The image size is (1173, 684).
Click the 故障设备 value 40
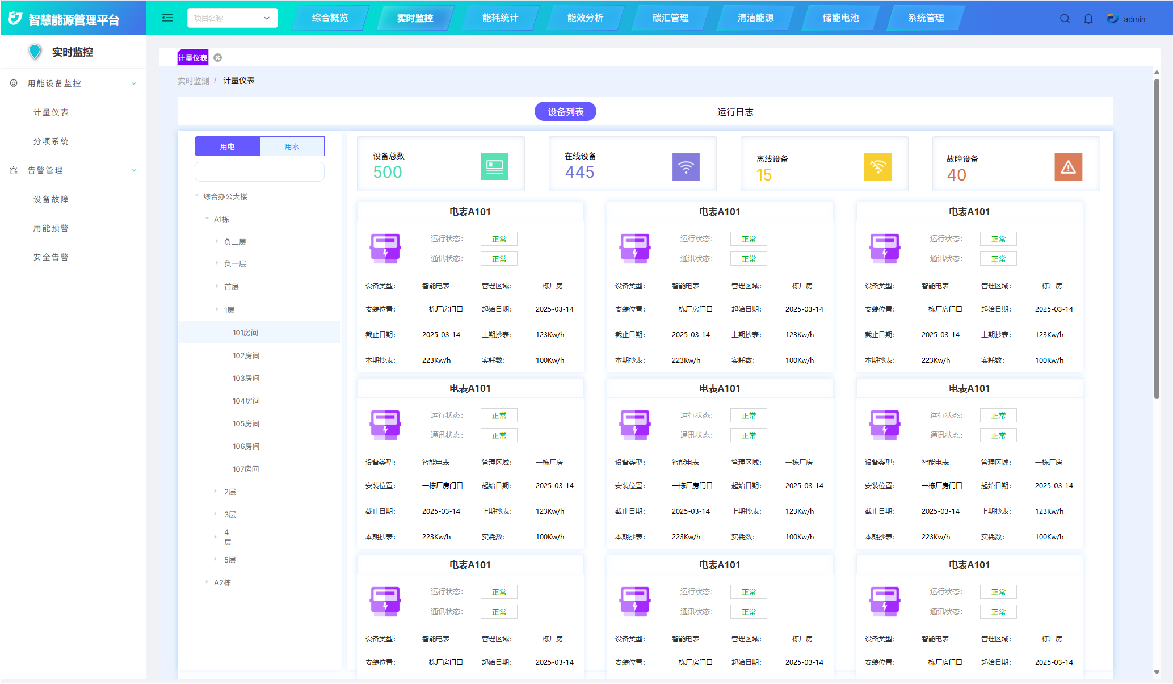[x=956, y=175]
